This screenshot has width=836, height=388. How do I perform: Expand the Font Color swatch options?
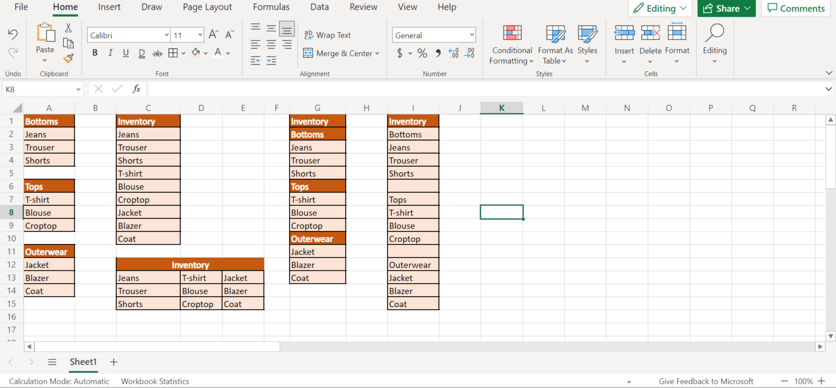tap(228, 53)
